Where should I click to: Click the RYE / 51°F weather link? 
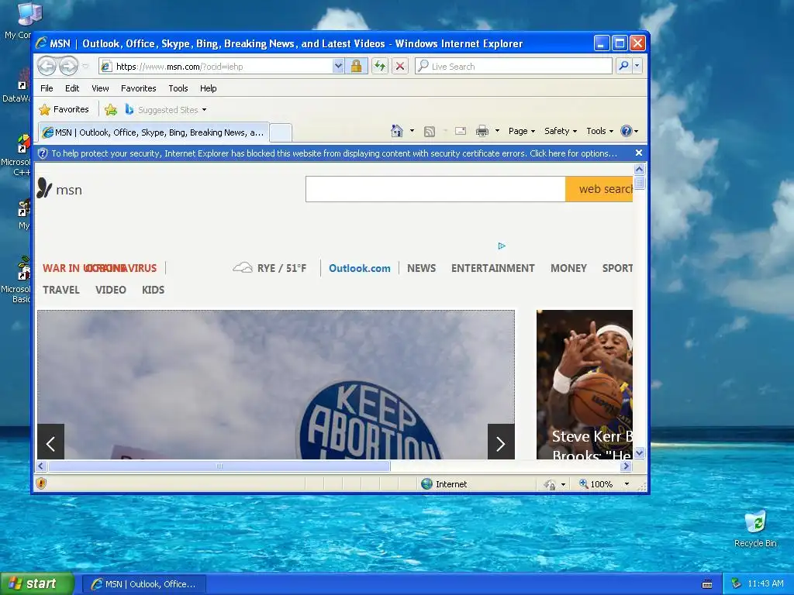tap(269, 268)
